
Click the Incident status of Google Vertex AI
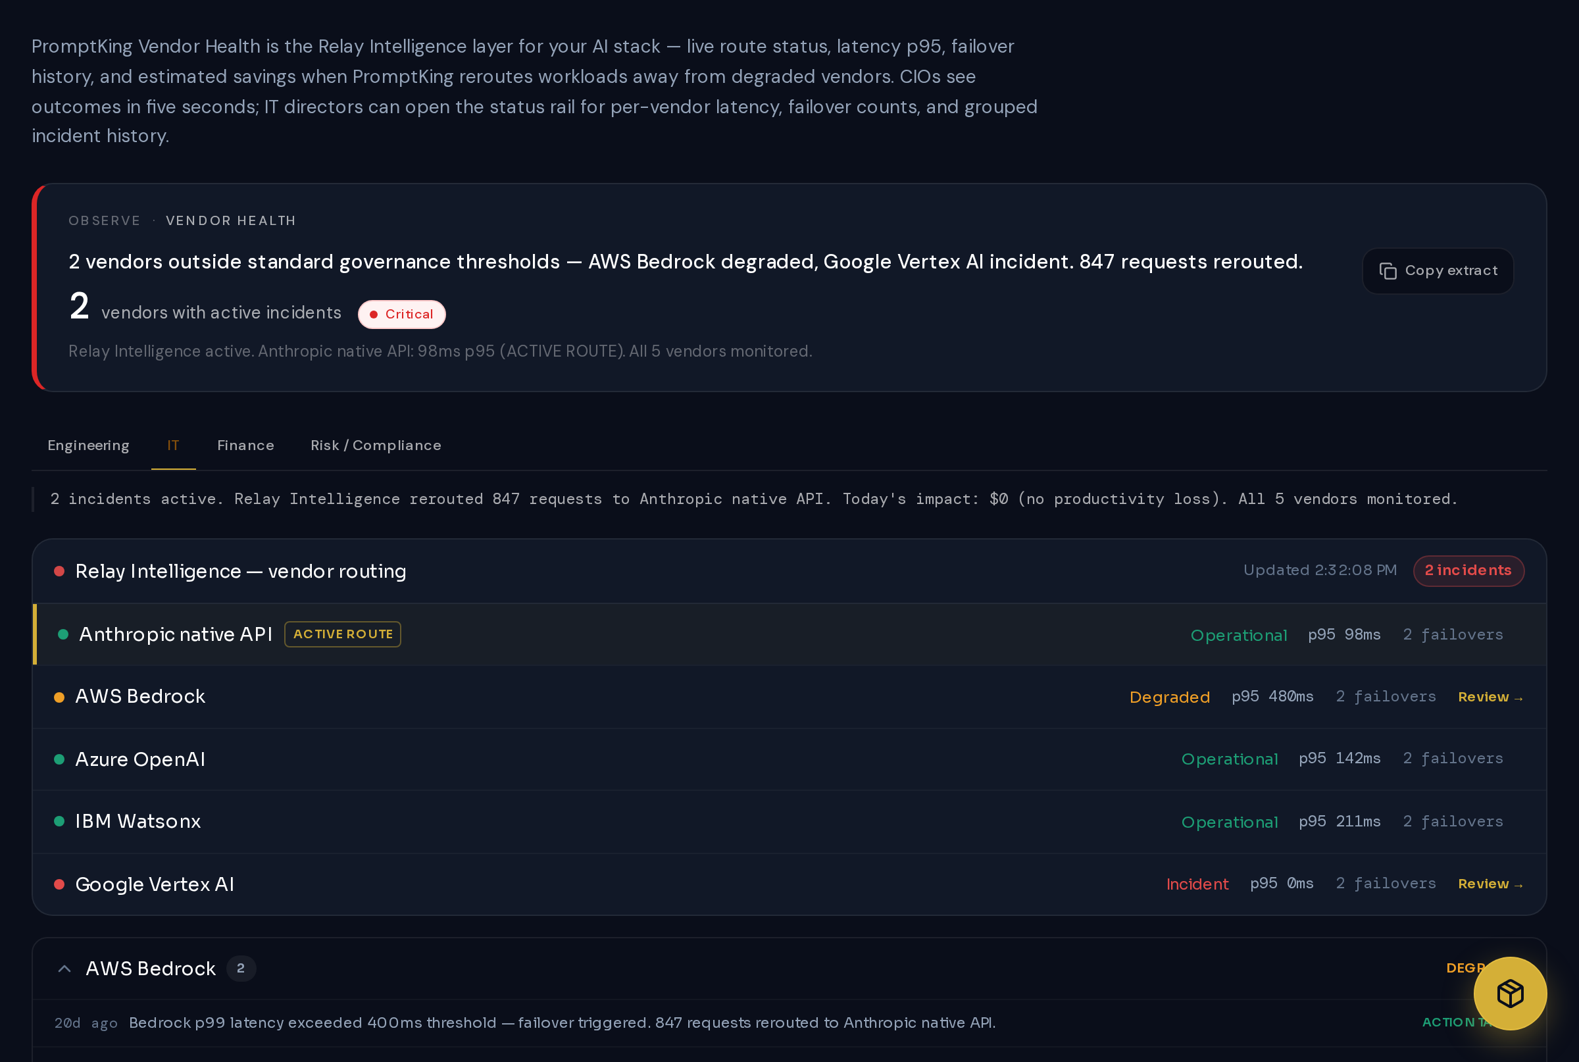tap(1197, 884)
